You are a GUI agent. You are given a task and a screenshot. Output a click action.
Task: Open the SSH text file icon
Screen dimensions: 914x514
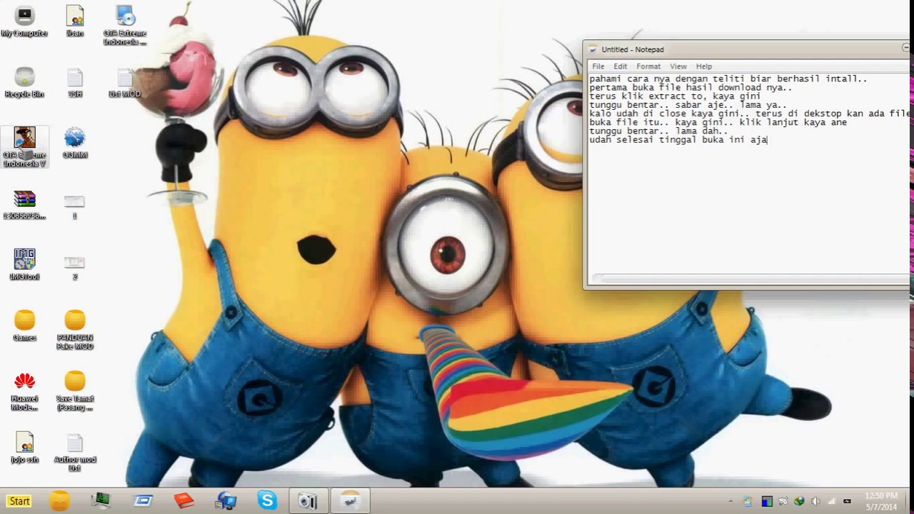(x=74, y=83)
